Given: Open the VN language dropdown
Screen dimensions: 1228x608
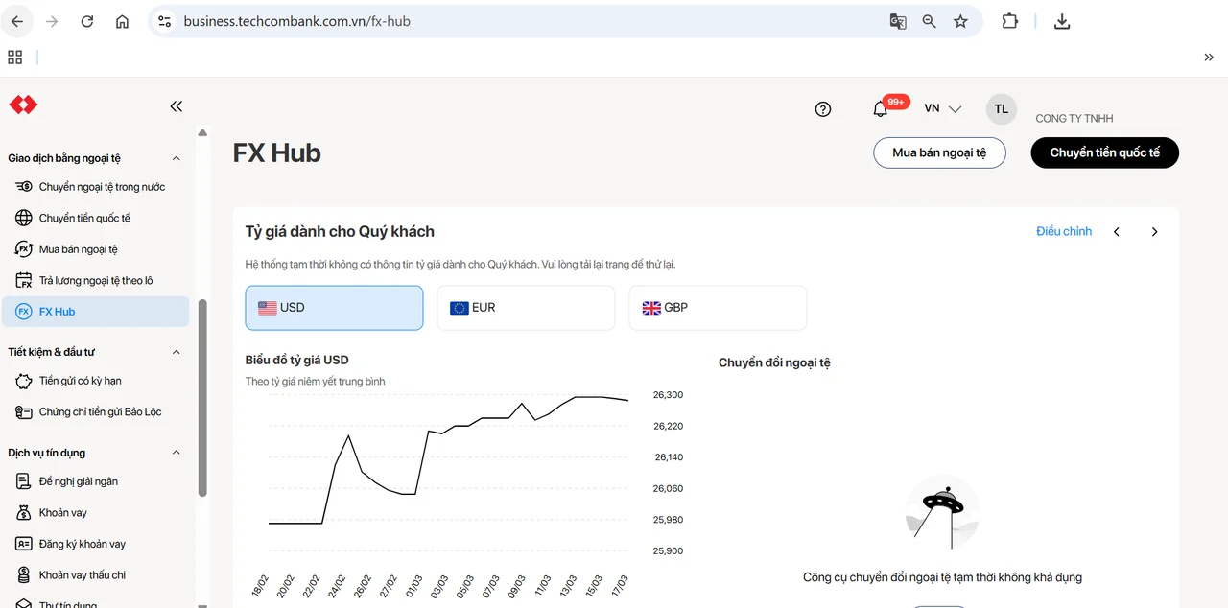Looking at the screenshot, I should (942, 109).
